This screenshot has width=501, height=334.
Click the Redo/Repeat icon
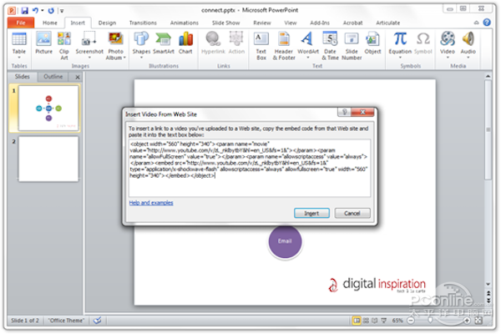click(x=51, y=11)
